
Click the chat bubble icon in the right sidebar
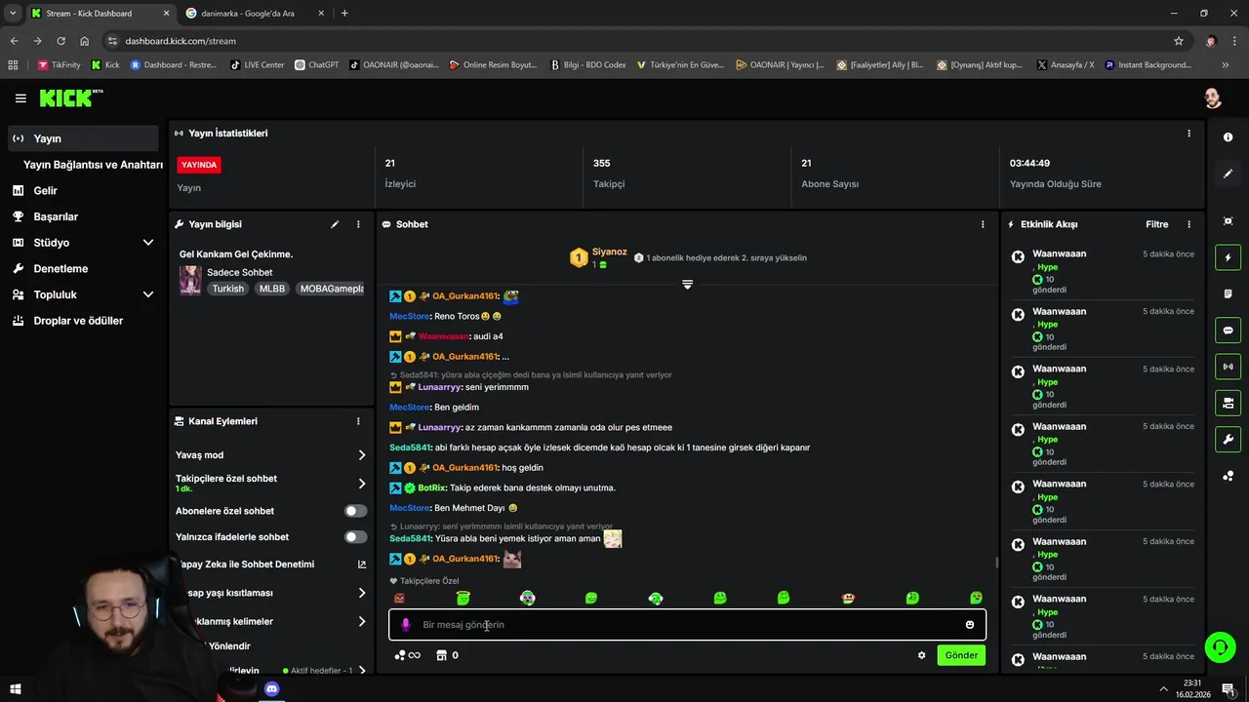pos(1228,331)
